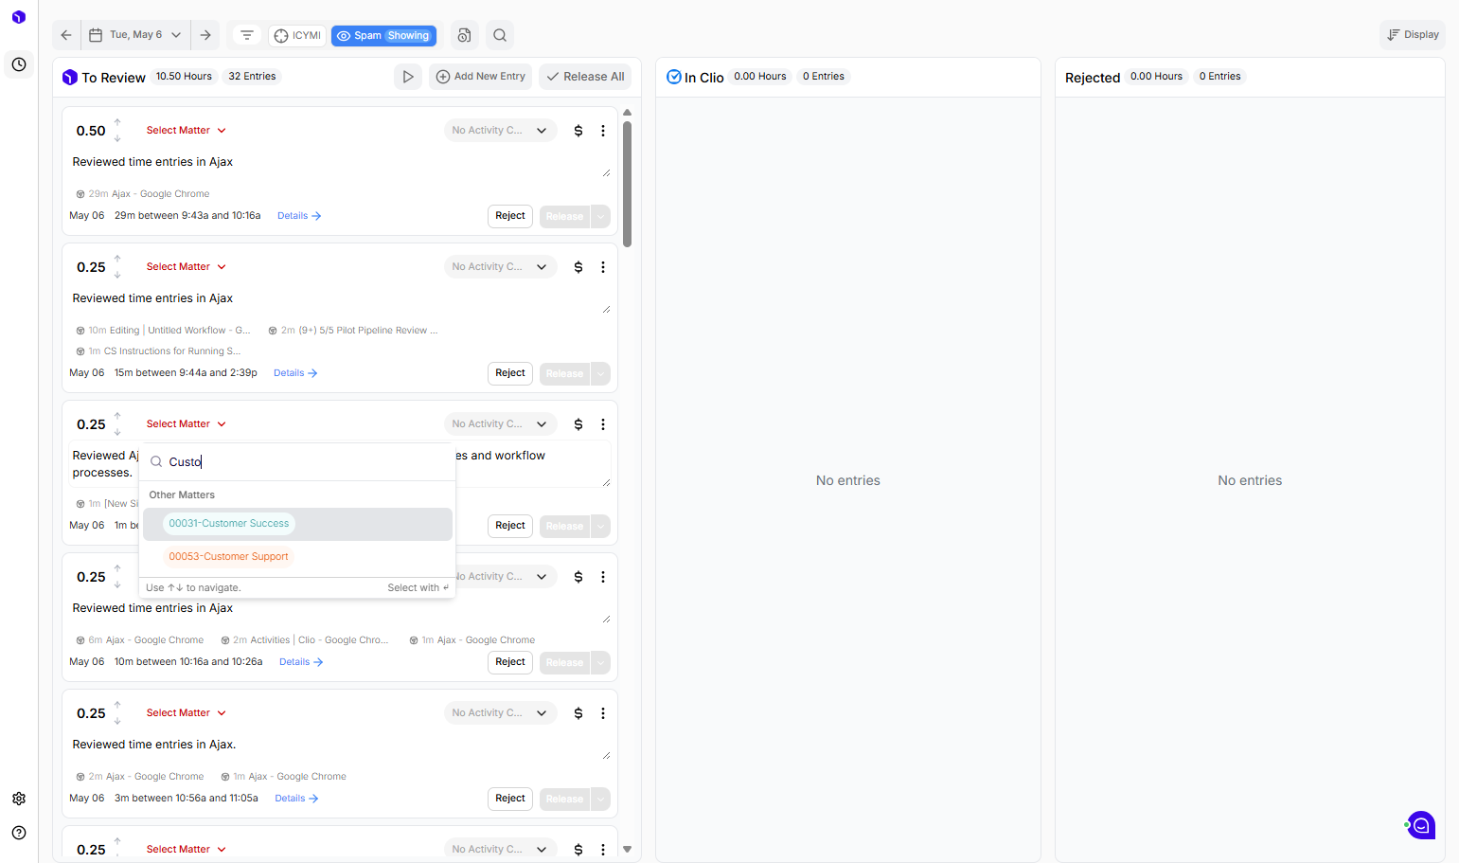Screen dimensions: 1459x863
Task: Open more options on 10m entry
Action: [603, 577]
